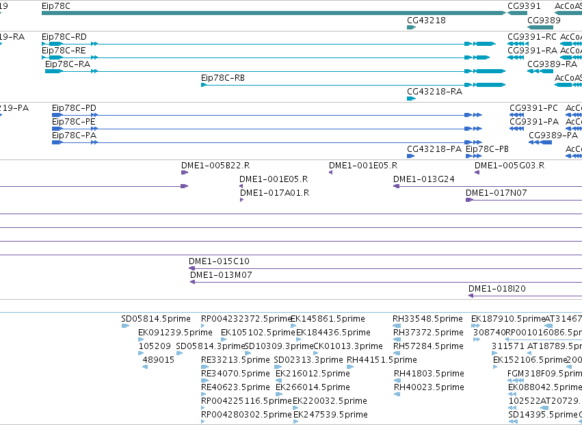Select EST 105209
The width and height of the screenshot is (582, 425).
tap(155, 346)
